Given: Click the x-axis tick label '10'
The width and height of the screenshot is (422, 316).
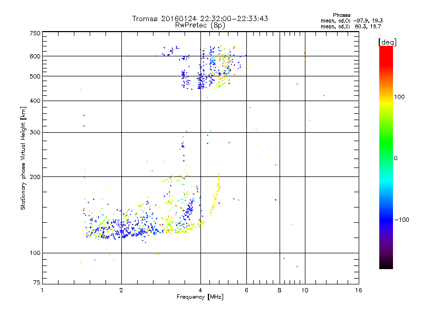Looking at the screenshot, I should point(305,290).
